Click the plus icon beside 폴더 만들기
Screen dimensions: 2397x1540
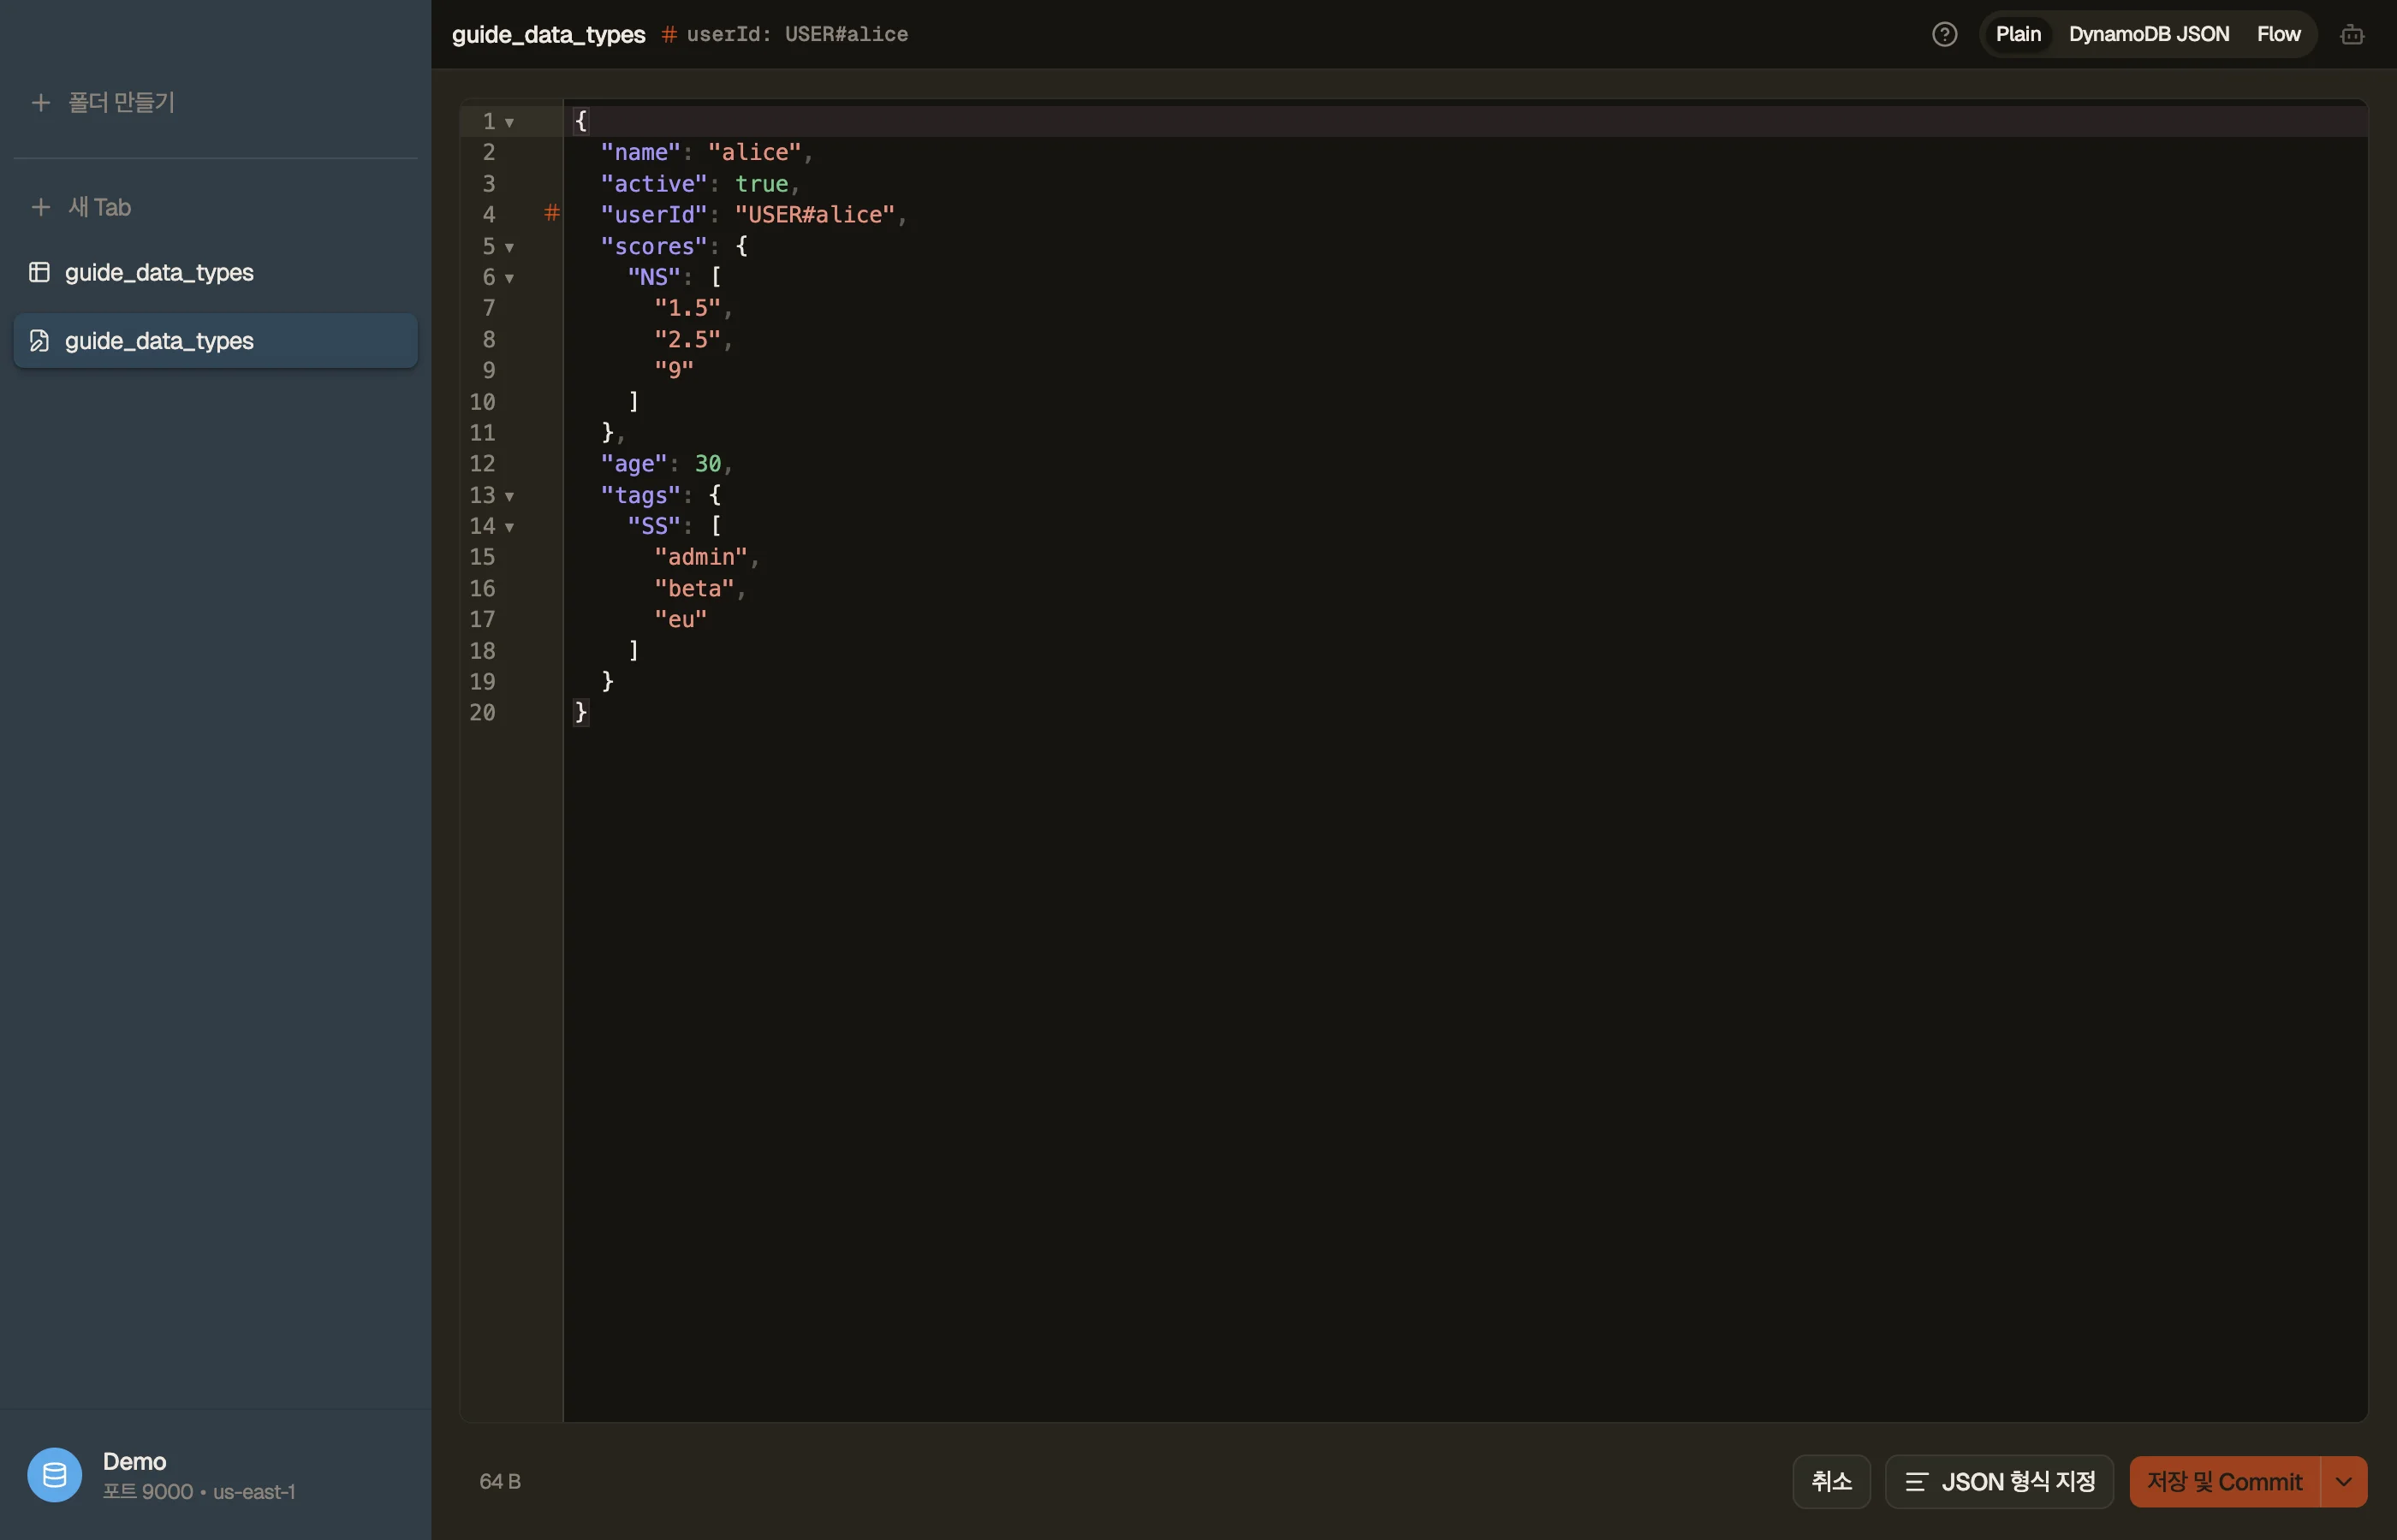pyautogui.click(x=41, y=102)
